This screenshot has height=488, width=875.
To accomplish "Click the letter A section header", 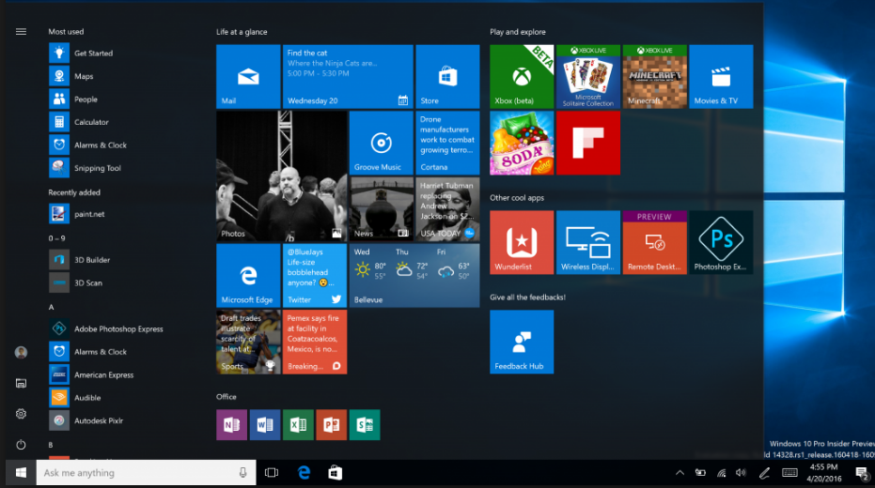I will (x=52, y=307).
